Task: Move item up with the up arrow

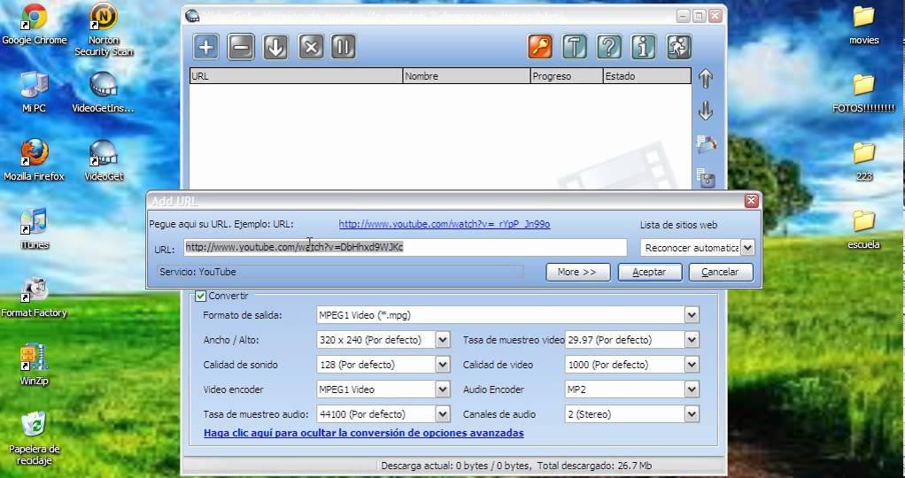Action: [x=705, y=79]
